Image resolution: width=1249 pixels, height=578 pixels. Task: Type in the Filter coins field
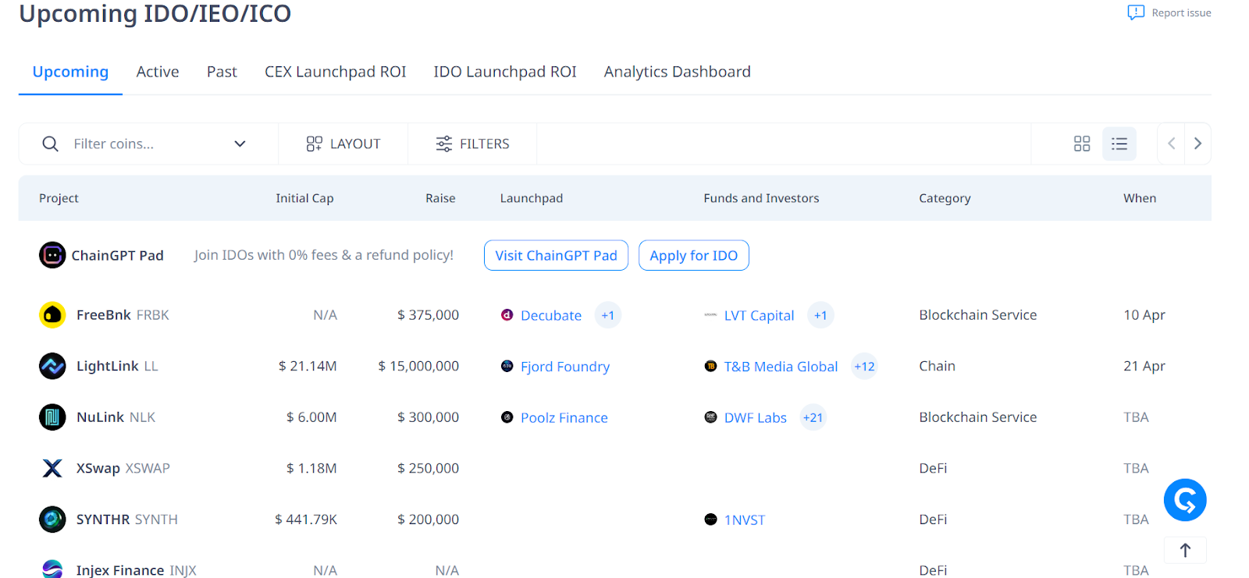click(148, 144)
